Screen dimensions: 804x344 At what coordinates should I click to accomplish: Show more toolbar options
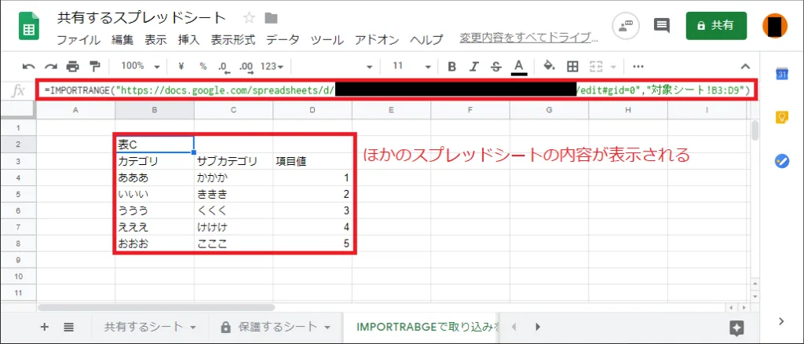(638, 66)
